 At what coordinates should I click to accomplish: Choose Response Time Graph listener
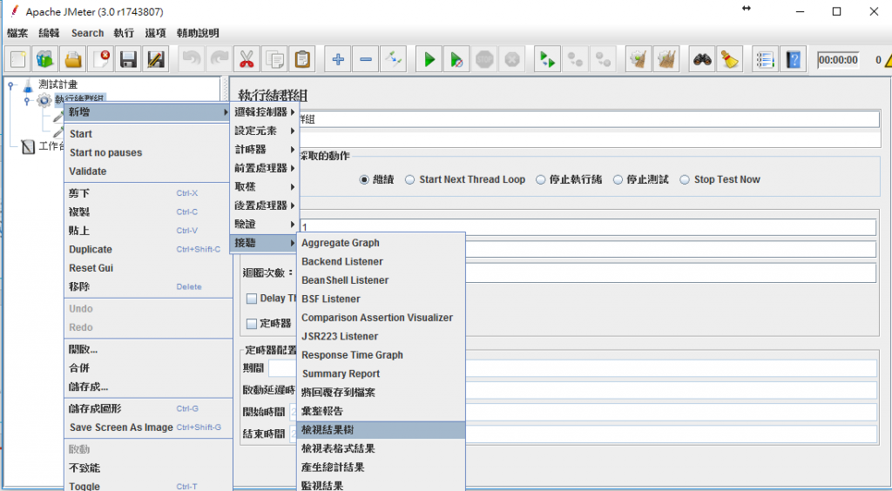[x=382, y=355]
